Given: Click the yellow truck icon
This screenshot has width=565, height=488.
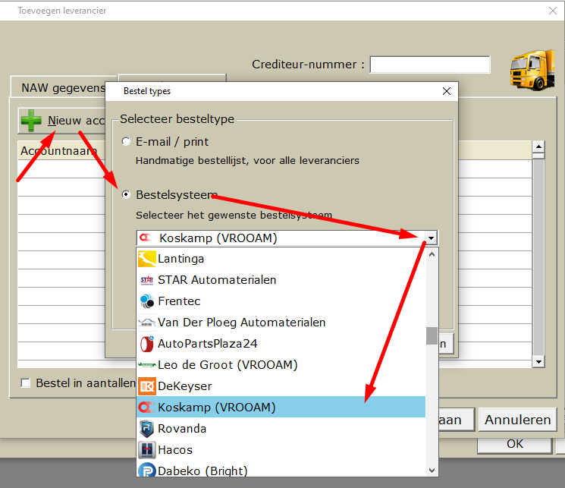Looking at the screenshot, I should [532, 70].
